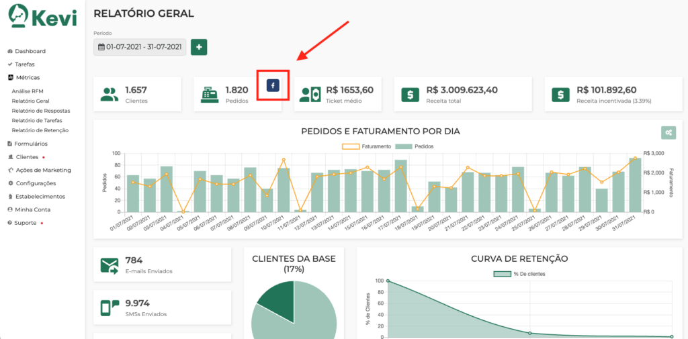
Task: Click the Formulários document icon
Action: (x=10, y=144)
